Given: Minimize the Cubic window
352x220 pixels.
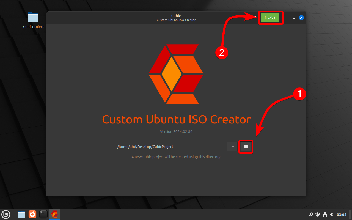Looking at the screenshot, I should (286, 18).
